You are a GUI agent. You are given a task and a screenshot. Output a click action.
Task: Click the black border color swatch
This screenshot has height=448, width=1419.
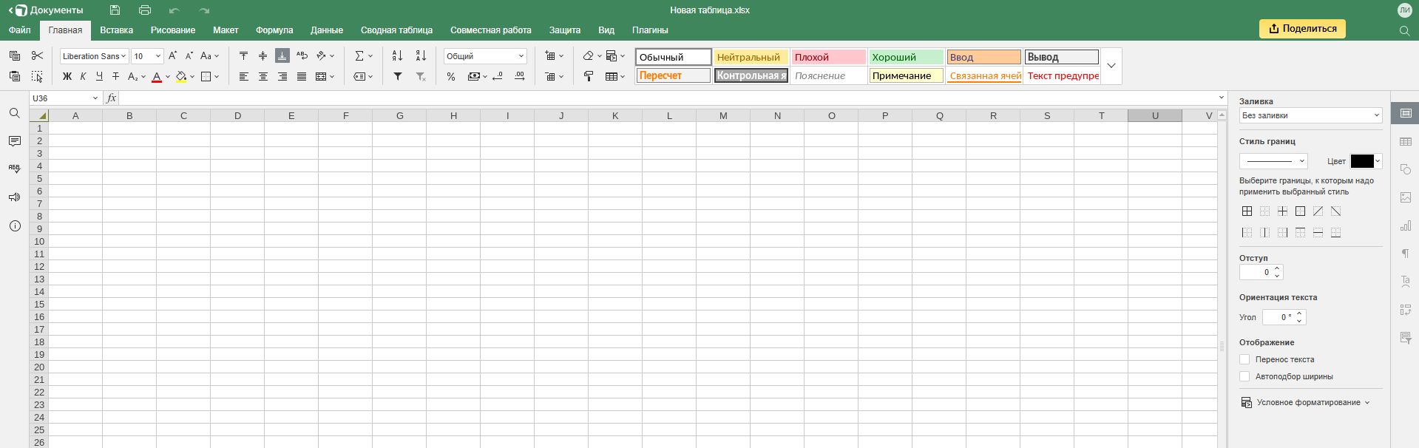(x=1362, y=161)
